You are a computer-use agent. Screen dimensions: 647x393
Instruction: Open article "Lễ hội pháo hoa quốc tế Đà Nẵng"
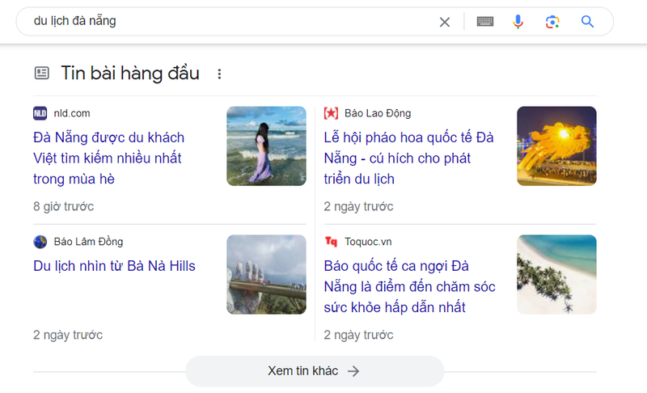click(x=408, y=158)
